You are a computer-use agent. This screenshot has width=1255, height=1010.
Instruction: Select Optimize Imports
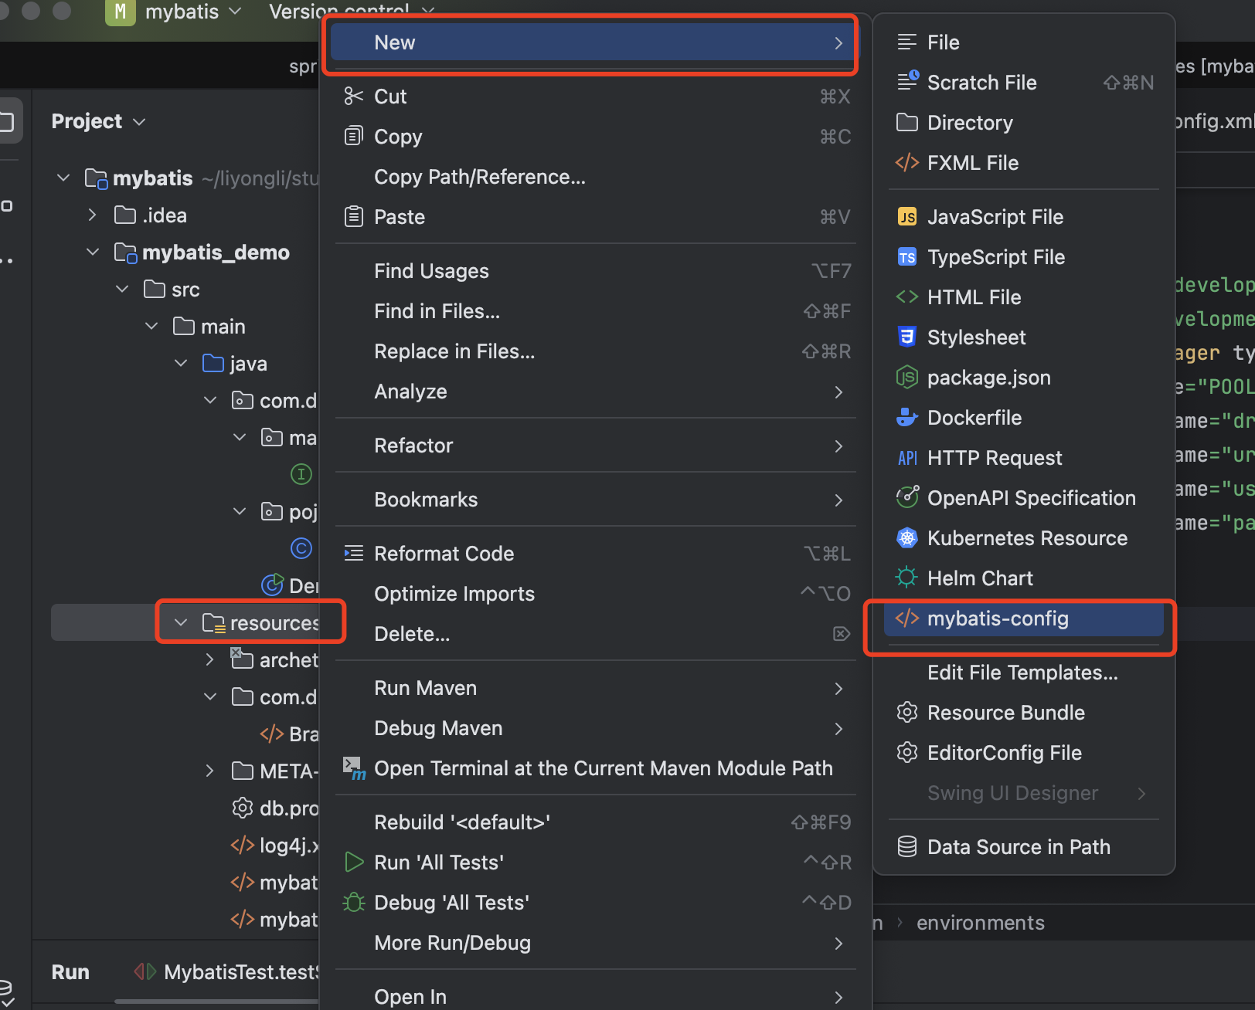[x=595, y=594]
